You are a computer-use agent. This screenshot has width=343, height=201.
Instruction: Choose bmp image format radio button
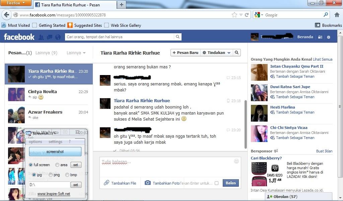coord(67,175)
